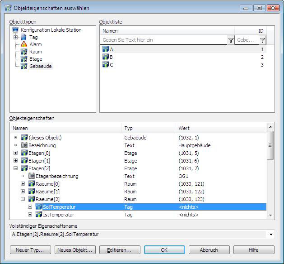284x264 pixels.
Task: Select the SollTemperatur row label
Action: click(59, 207)
